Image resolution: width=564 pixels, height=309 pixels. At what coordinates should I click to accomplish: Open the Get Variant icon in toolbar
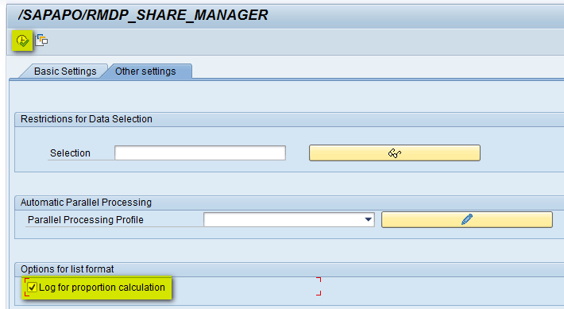point(41,40)
